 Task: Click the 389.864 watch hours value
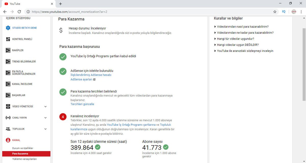tap(82, 147)
